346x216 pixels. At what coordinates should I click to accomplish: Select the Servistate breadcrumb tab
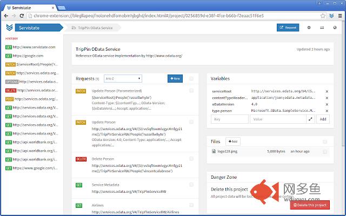click(x=39, y=28)
